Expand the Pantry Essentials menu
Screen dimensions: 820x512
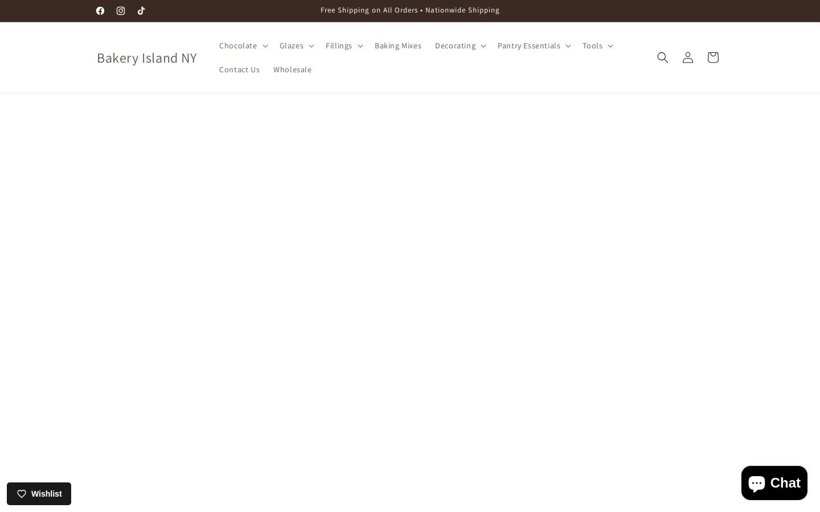tap(534, 46)
